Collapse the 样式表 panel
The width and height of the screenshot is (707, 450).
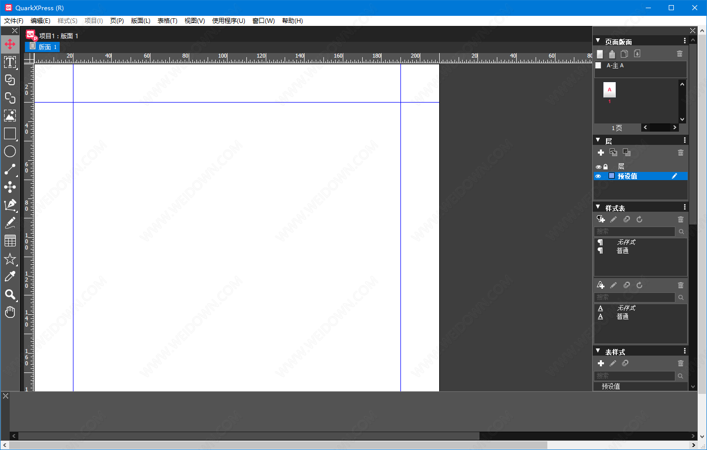[598, 207]
